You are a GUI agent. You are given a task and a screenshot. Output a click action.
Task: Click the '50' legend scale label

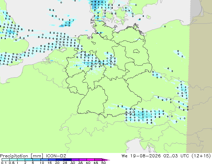[x=103, y=163]
